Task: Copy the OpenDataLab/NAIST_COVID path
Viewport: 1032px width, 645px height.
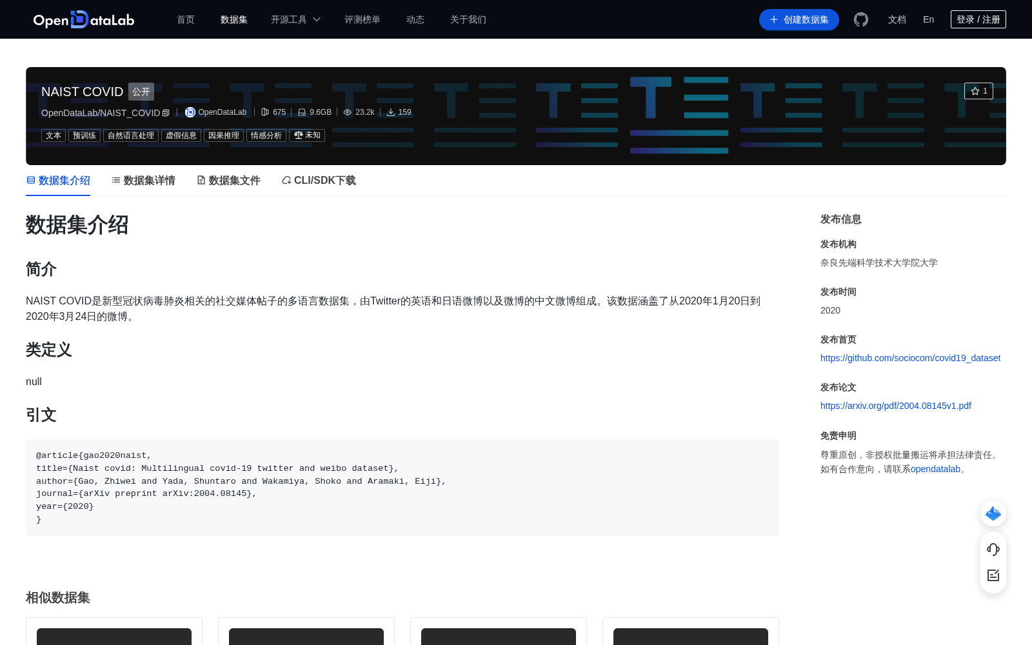Action: pos(166,113)
